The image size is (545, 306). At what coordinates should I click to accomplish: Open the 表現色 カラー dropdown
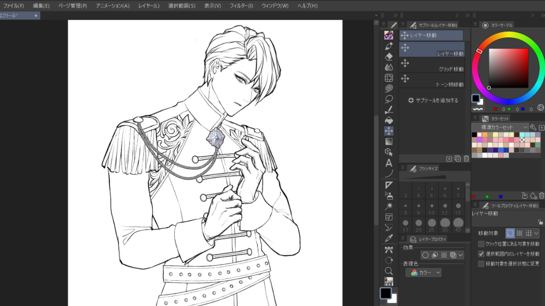click(424, 272)
